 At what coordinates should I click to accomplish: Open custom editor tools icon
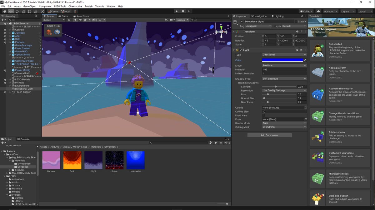point(42,11)
